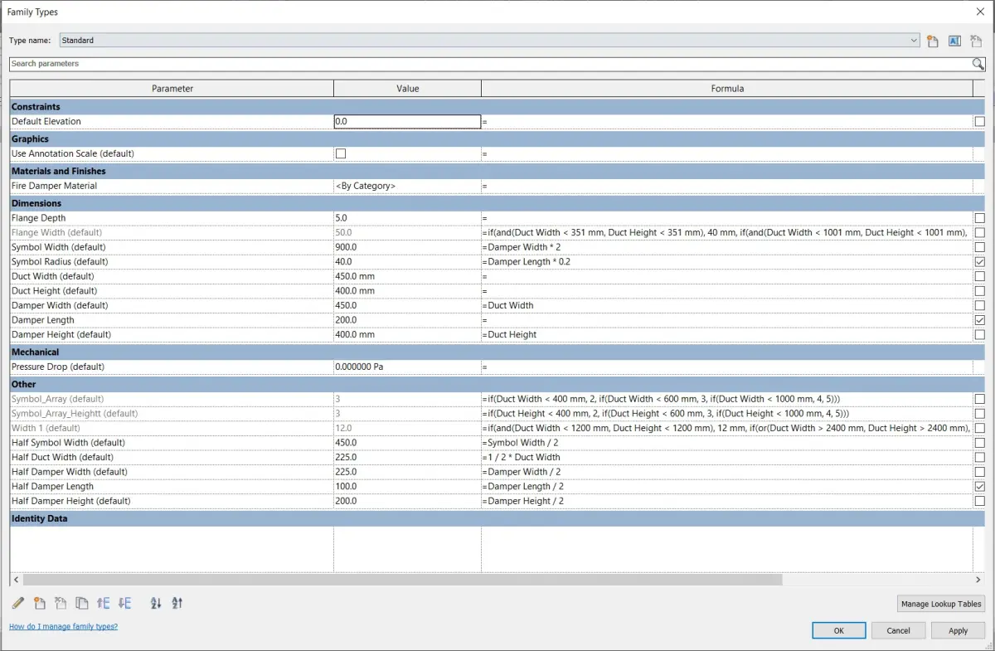This screenshot has width=995, height=651.
Task: Select the Symbol_Array parameter name
Action: pyautogui.click(x=58, y=399)
